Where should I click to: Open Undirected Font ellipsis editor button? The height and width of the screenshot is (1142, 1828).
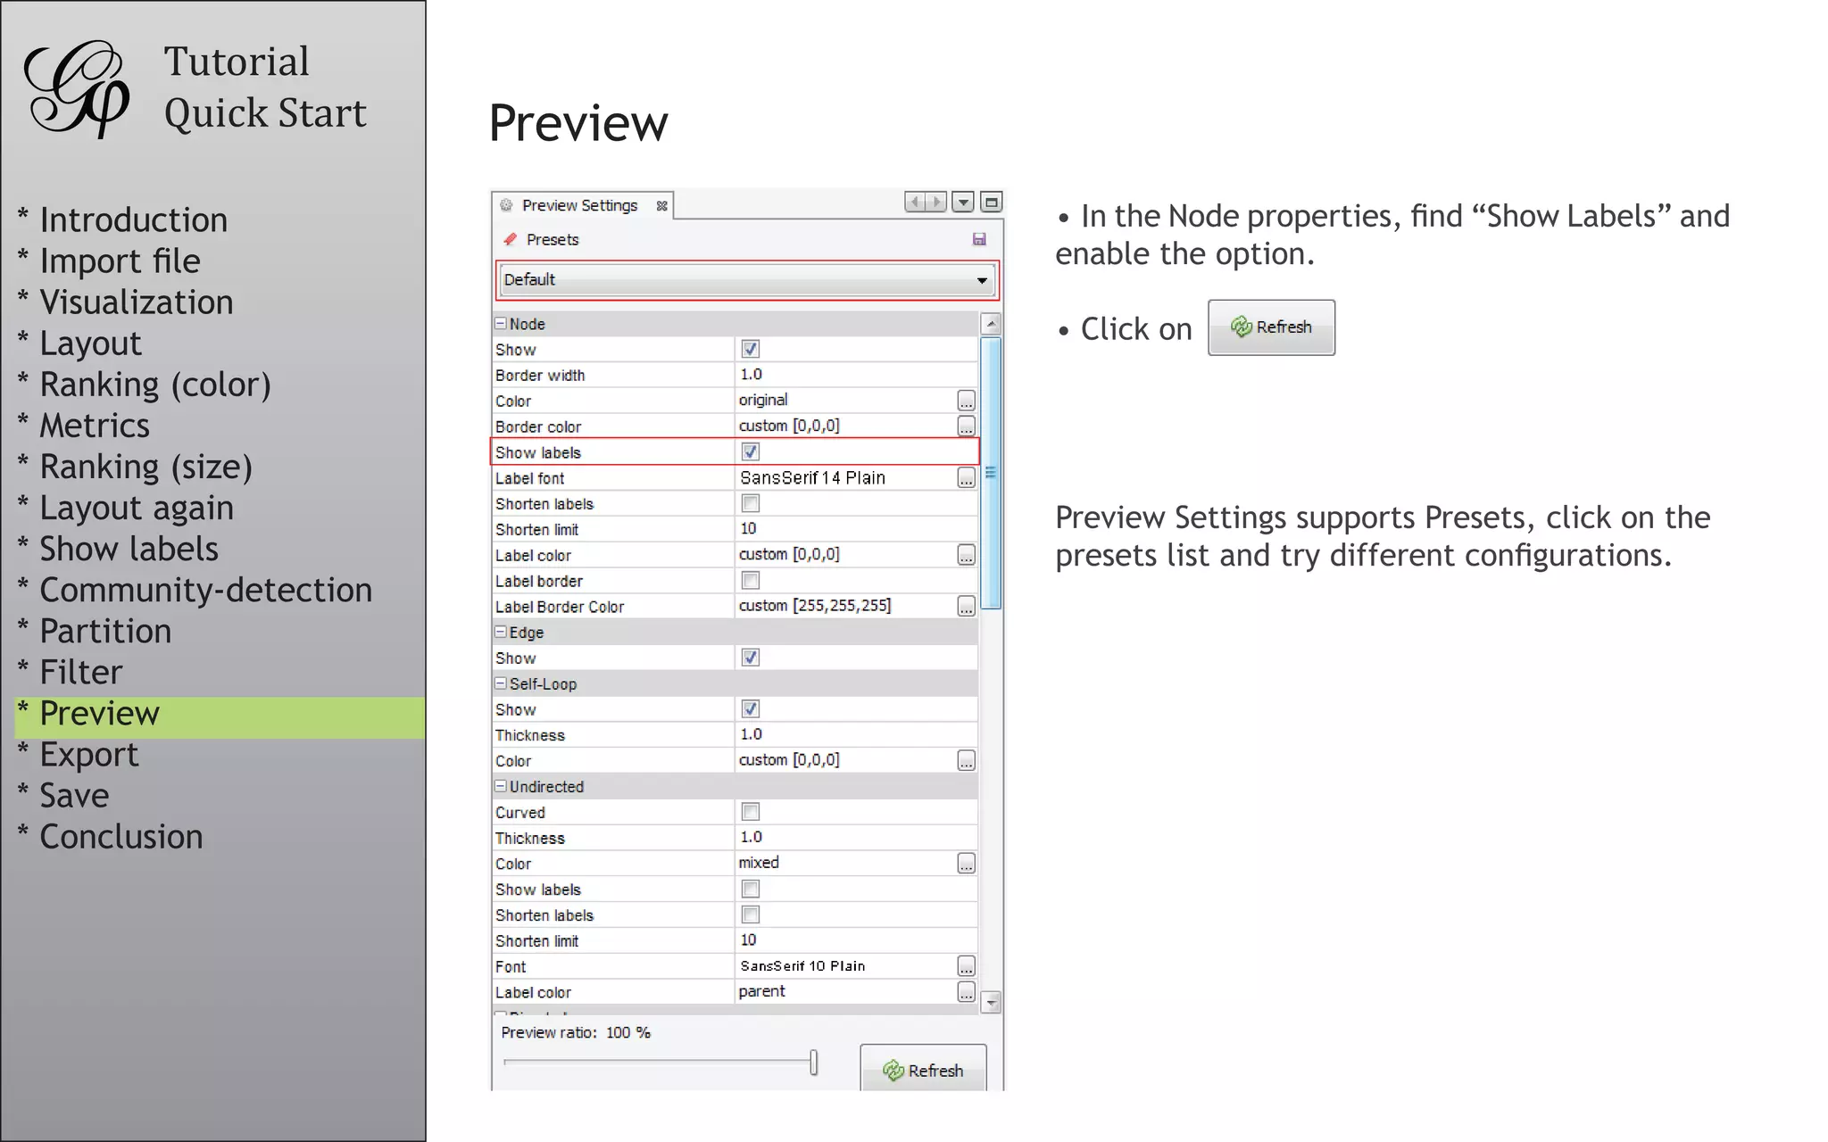point(966,966)
